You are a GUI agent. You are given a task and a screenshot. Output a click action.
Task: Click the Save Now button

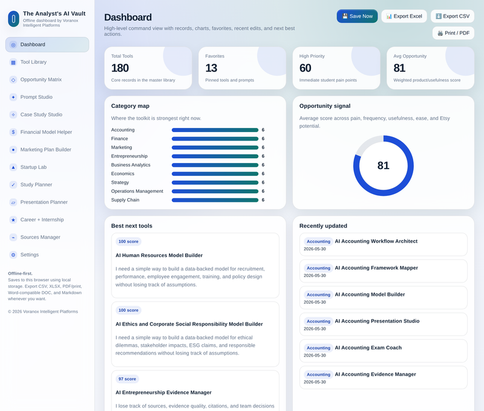(357, 16)
